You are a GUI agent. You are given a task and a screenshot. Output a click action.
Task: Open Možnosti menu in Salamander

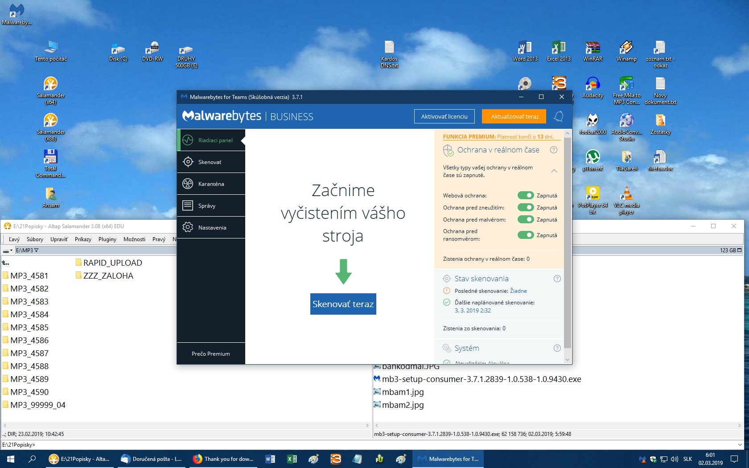pos(134,239)
